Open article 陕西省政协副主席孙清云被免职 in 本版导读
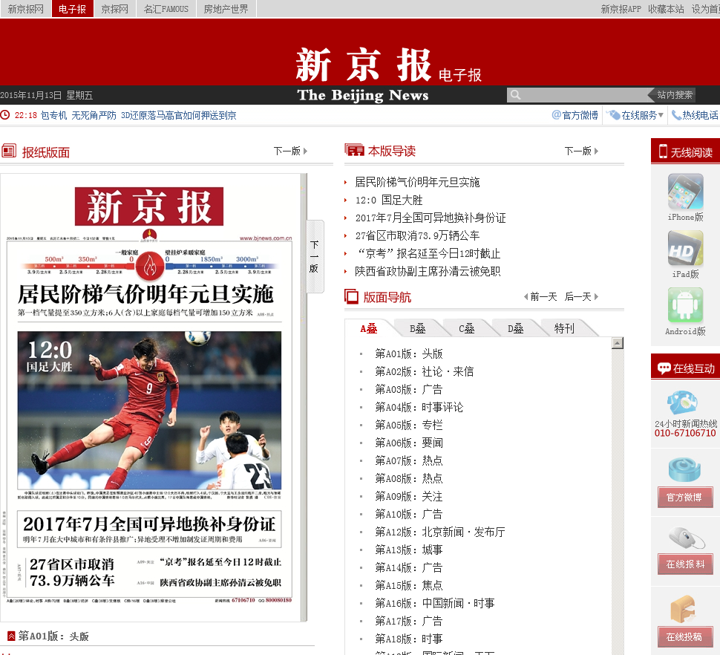This screenshot has height=655, width=720. click(428, 272)
